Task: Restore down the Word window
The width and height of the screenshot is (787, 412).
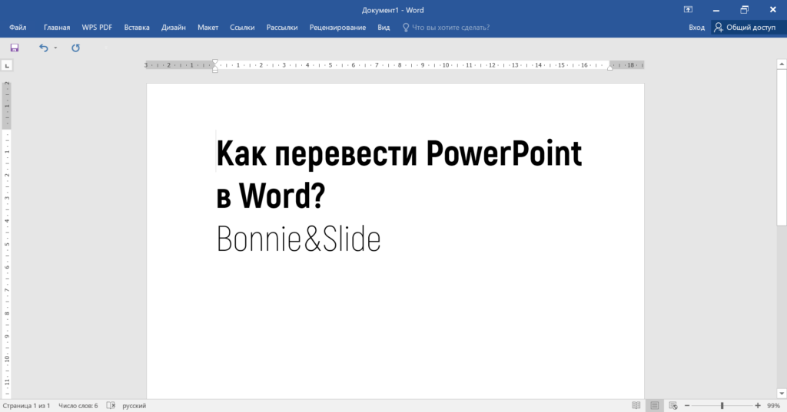Action: (x=744, y=9)
